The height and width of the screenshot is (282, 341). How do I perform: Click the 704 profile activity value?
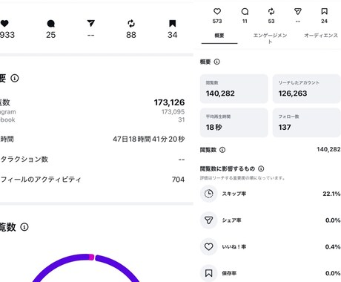178,180
